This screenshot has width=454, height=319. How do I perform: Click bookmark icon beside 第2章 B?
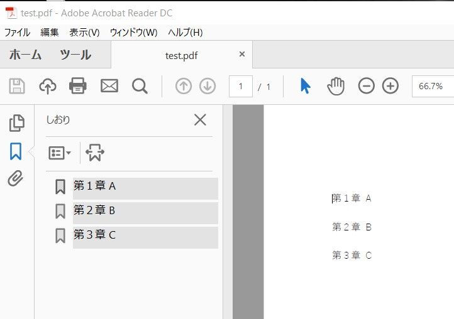(x=60, y=211)
